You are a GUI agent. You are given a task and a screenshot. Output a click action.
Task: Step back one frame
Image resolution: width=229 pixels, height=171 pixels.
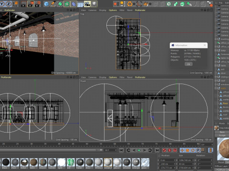(134, 150)
